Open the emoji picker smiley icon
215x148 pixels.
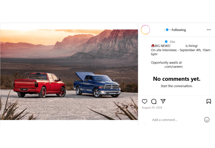tap(207, 120)
